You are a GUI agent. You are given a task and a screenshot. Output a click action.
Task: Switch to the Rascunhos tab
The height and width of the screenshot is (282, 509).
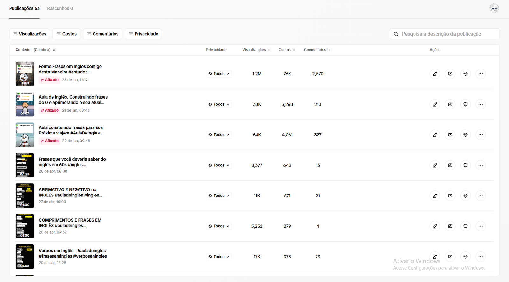[60, 8]
